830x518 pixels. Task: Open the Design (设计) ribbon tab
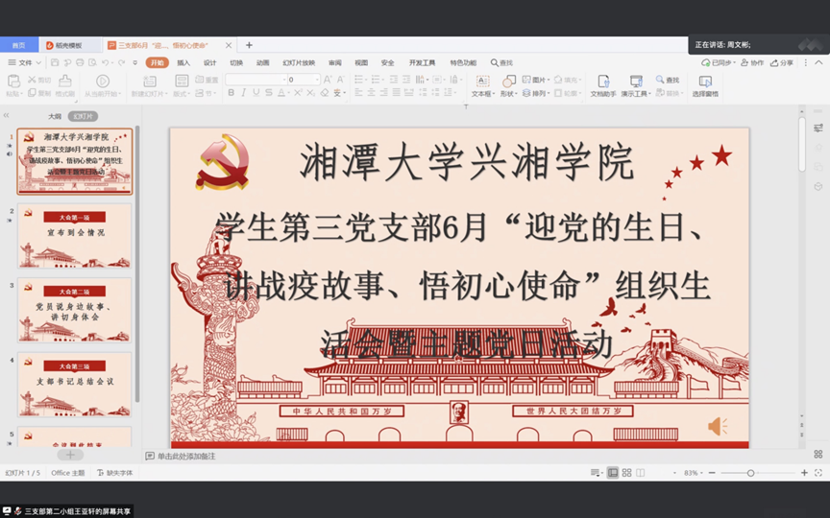[209, 62]
